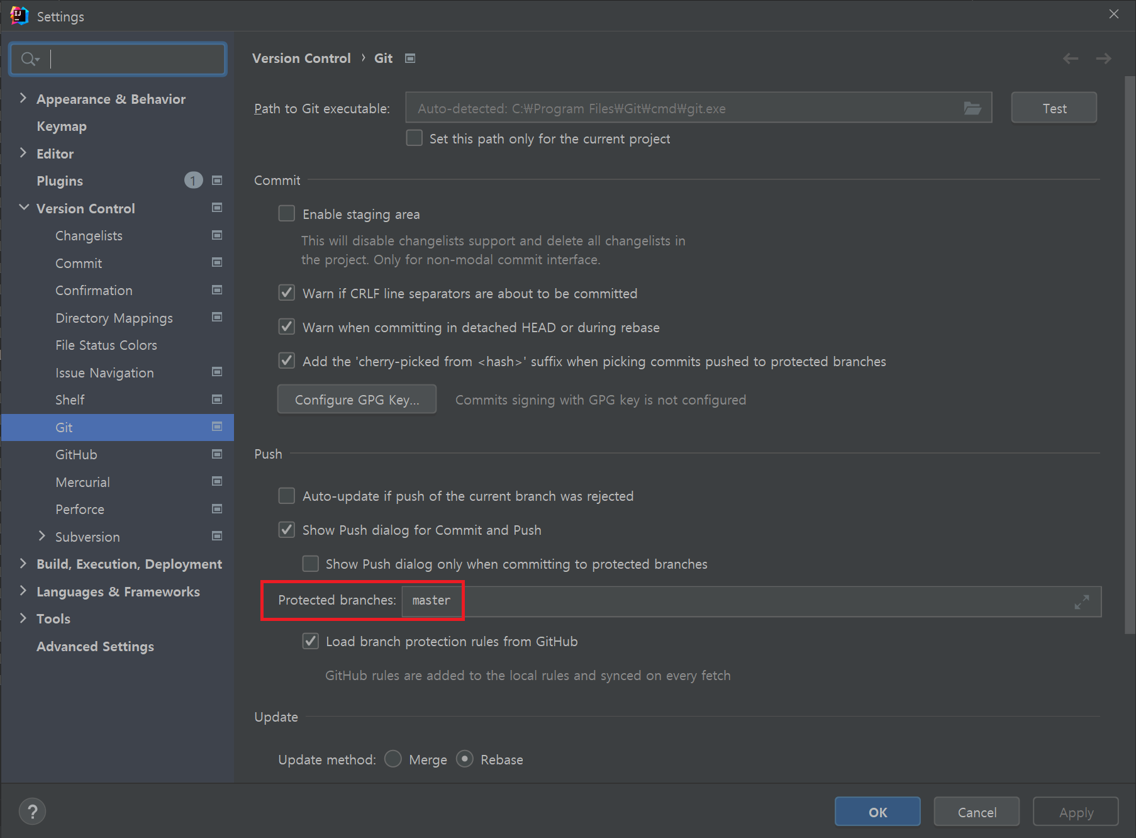Focus the settings search input field
The height and width of the screenshot is (838, 1136).
(118, 59)
